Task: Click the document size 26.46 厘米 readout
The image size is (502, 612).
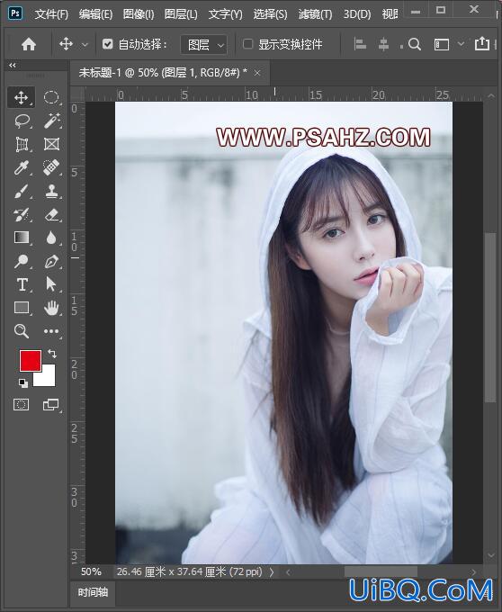Action: 189,571
